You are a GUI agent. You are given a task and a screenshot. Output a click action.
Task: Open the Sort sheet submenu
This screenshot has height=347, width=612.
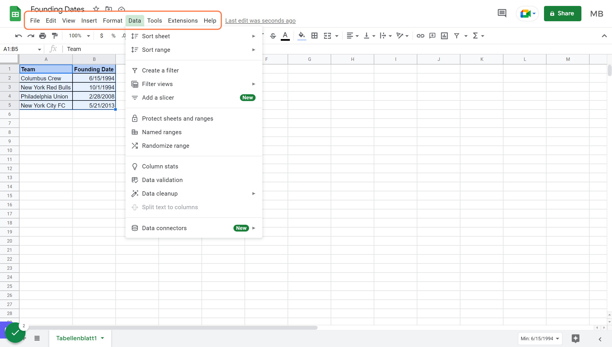click(x=194, y=36)
